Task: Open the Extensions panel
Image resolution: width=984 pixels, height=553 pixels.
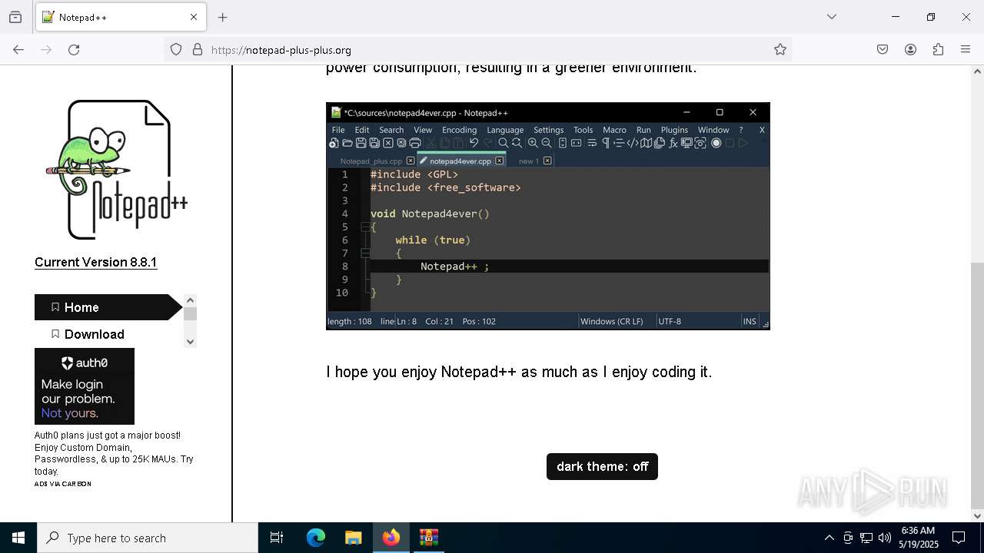Action: [938, 49]
